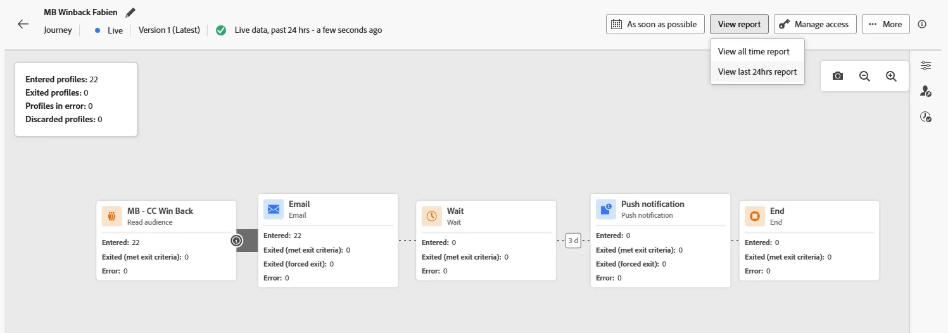The height and width of the screenshot is (333, 948).
Task: Open the settings sliders icon in right rail
Action: (926, 65)
